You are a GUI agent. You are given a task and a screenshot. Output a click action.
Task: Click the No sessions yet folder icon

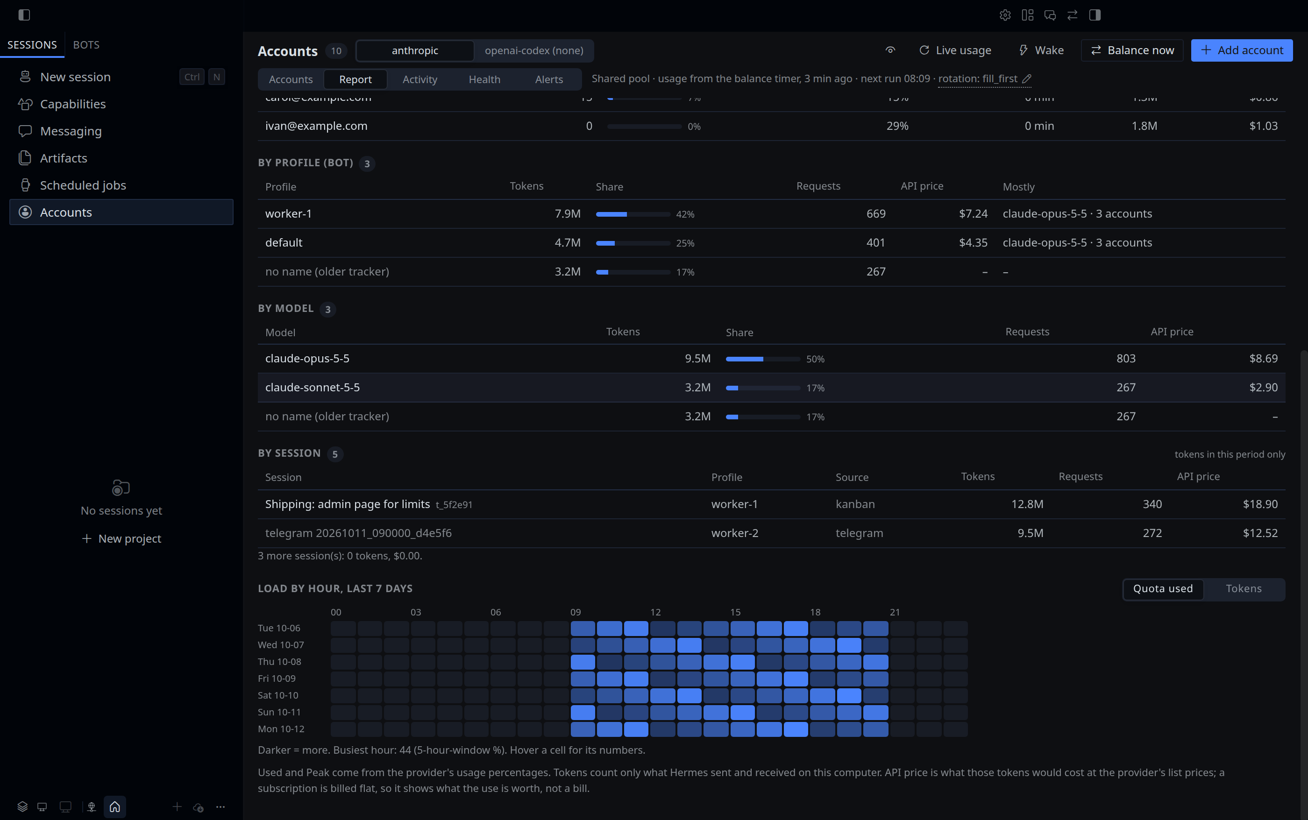(x=121, y=488)
